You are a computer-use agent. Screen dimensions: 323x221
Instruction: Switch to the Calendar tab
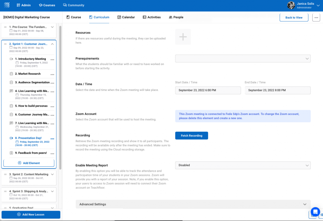126,17
